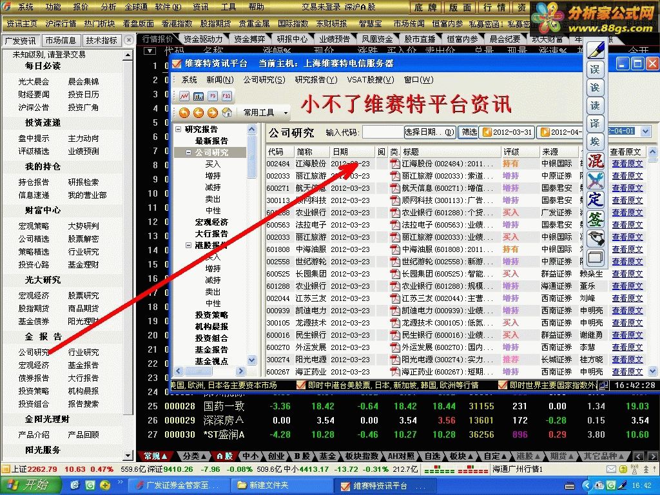The height and width of the screenshot is (495, 660).
Task: Open the 公司研究(S) menu
Action: pos(264,79)
